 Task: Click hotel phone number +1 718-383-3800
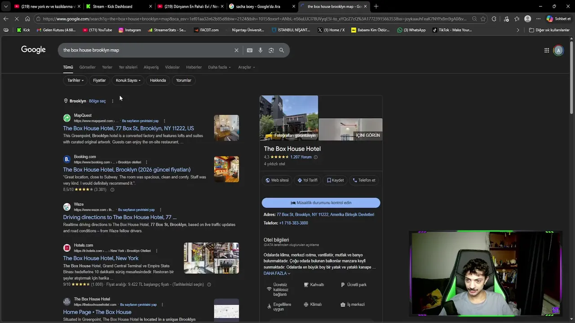point(293,223)
